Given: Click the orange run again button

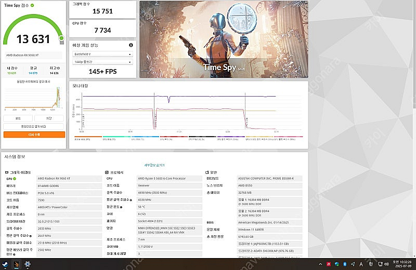Looking at the screenshot, I should [x=34, y=134].
